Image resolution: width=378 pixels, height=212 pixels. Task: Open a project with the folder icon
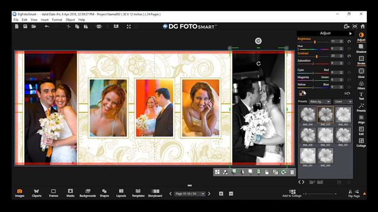(34, 26)
